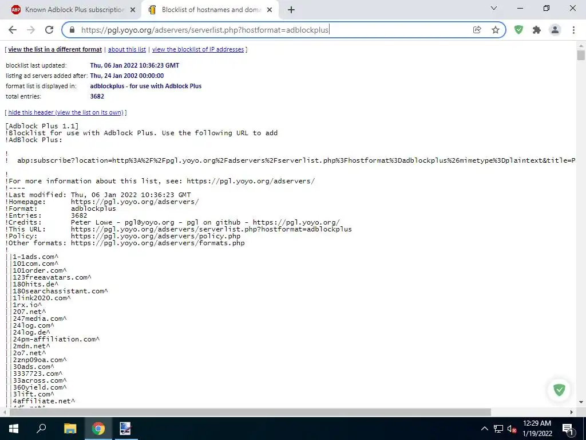Viewport: 586px width, 440px height.
Task: Open the notification center icon
Action: 568,429
